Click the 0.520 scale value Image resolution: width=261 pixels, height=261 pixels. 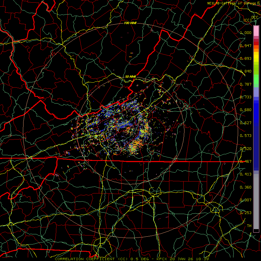246,148
